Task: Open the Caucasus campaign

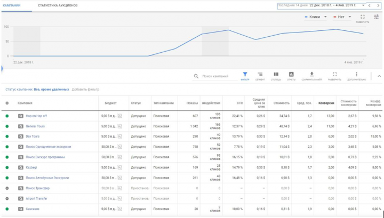Action: pos(33,209)
